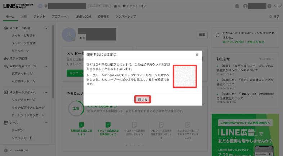Switch to the 分析 tab
Screen dimensions: 283x156
pos(24,16)
